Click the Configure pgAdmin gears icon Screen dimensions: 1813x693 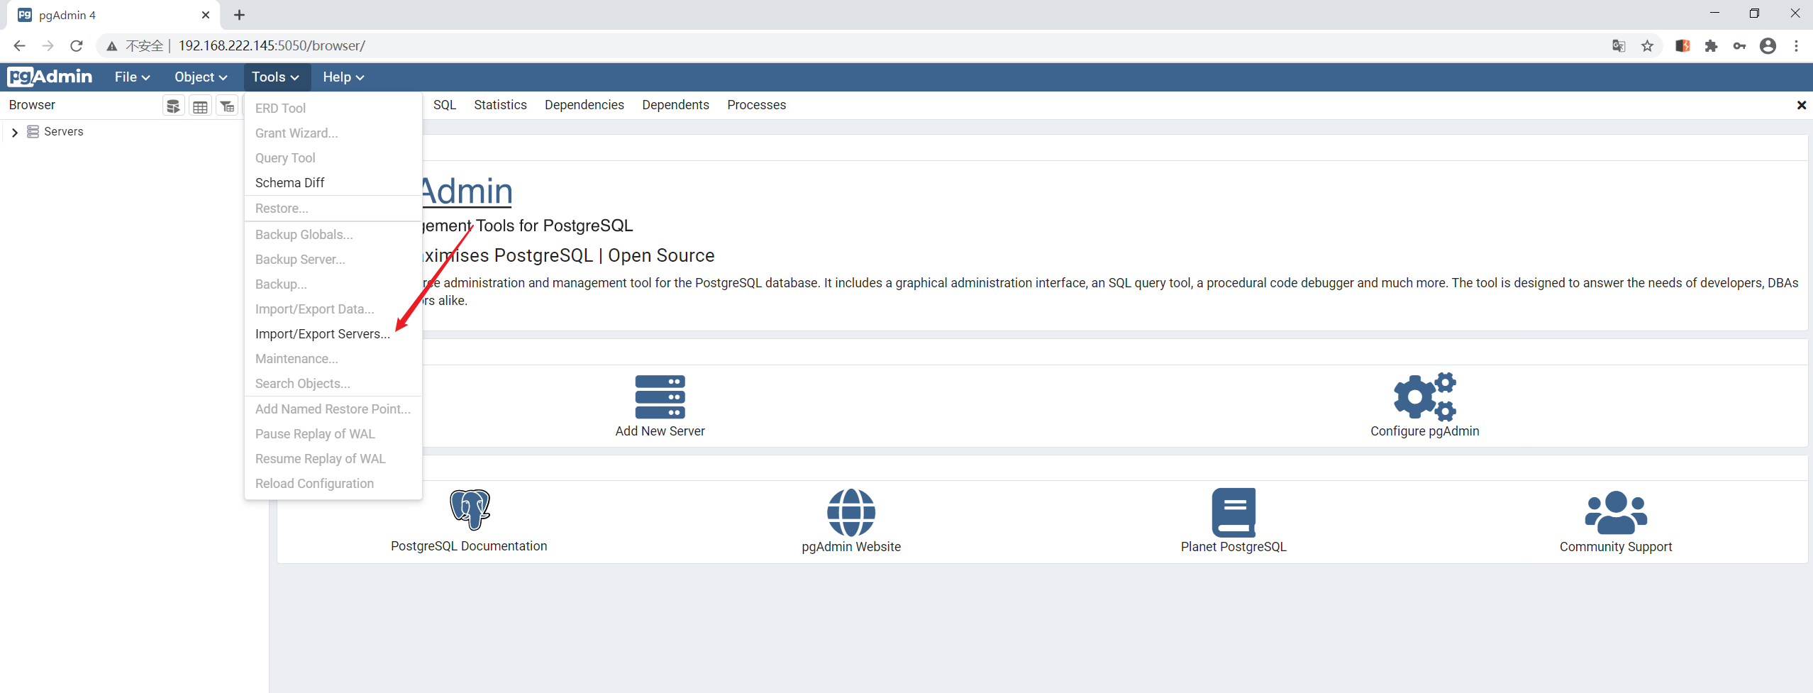point(1424,397)
